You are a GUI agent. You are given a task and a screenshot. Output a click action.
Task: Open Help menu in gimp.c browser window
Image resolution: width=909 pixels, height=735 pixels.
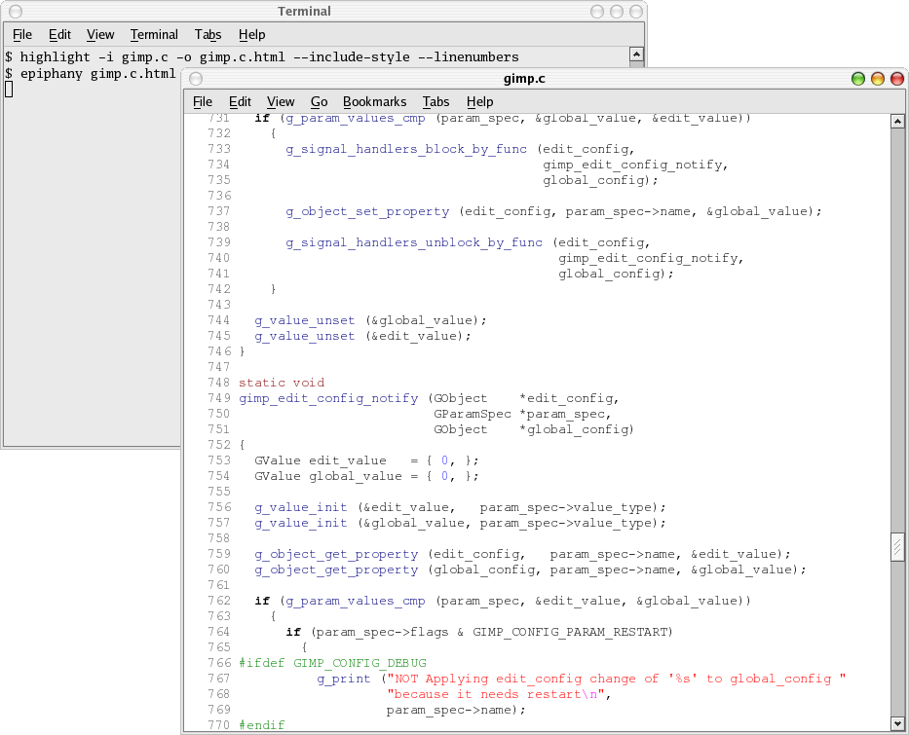click(479, 102)
